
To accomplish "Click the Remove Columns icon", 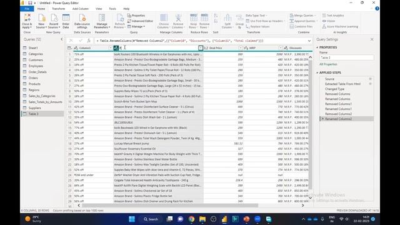I will click(178, 18).
